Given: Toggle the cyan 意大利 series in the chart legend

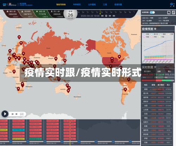Looking at the screenshot, I should 154,34.
